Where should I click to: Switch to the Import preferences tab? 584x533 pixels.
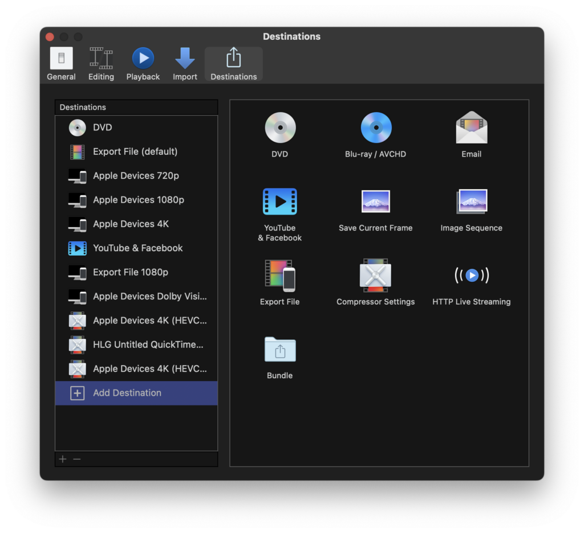tap(185, 64)
